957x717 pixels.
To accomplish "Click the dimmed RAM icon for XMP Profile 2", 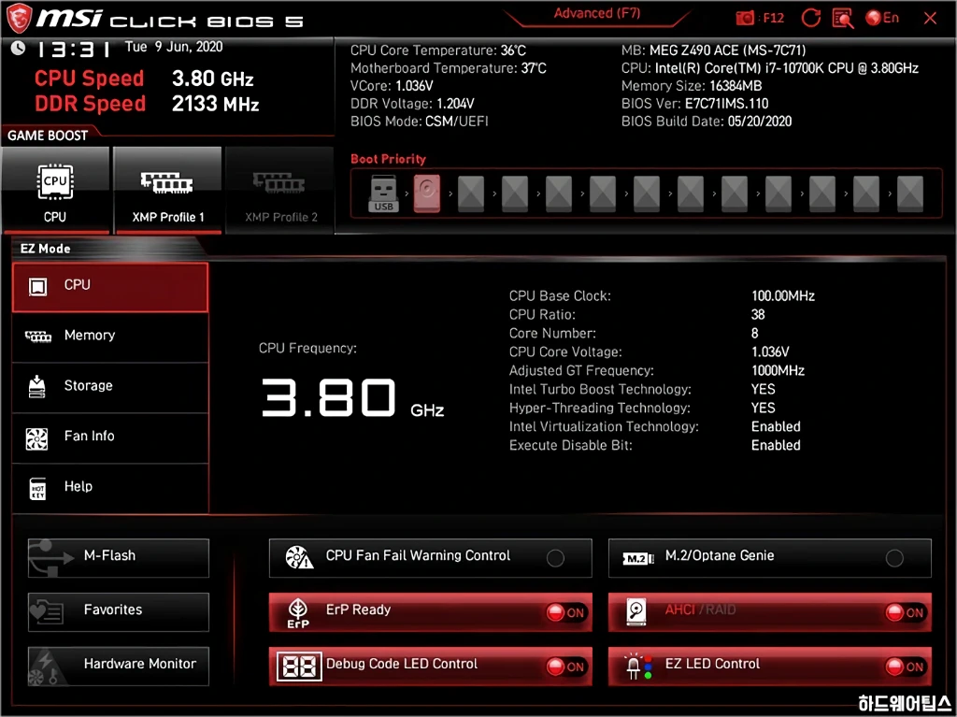I will (279, 182).
